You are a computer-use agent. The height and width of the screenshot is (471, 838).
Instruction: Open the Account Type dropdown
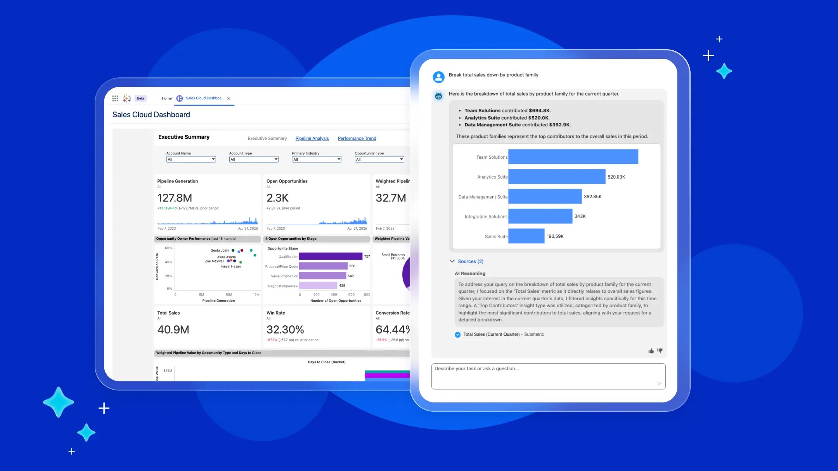254,159
